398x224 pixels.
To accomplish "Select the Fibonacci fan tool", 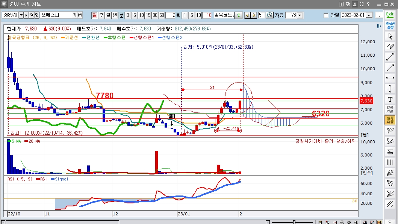I will [390, 141].
